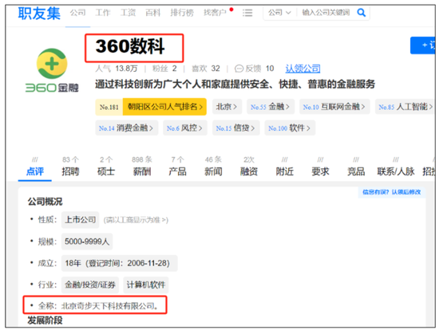Click the 金融/投资/证券 industry tag
This screenshot has width=439, height=330.
[x=90, y=285]
